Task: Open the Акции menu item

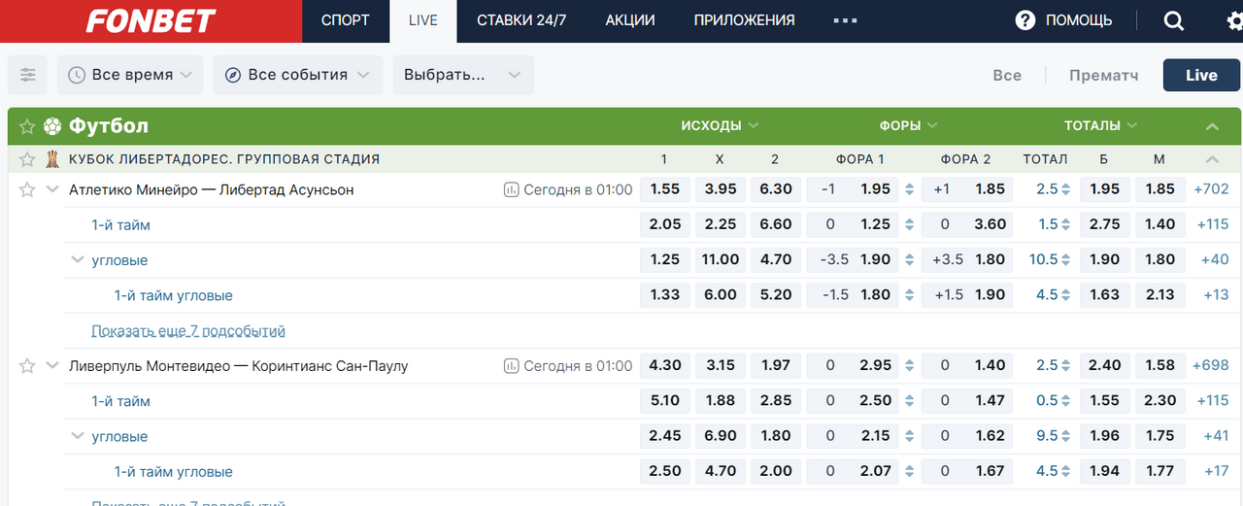Action: pos(629,20)
